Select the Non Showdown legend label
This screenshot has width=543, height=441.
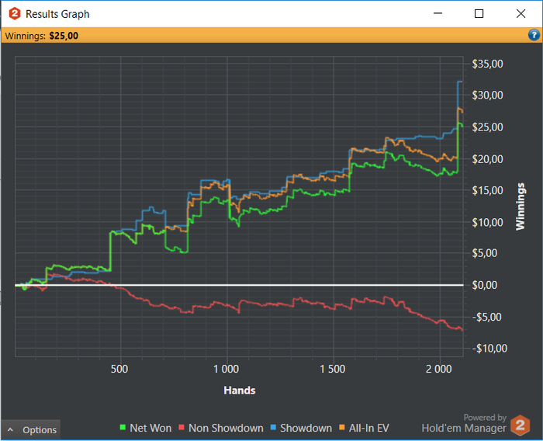tap(226, 428)
